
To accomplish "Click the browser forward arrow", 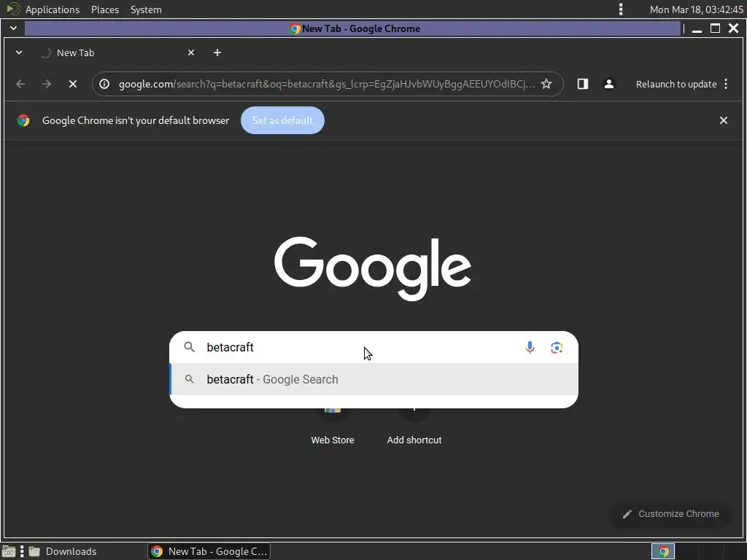I will tap(46, 85).
